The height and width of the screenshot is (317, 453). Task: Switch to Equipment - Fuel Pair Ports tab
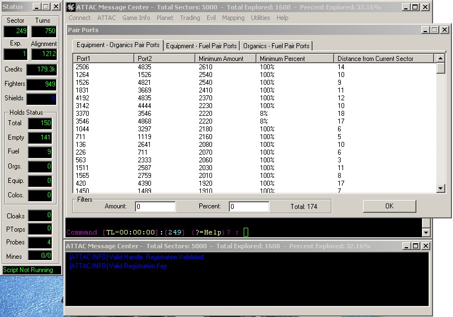pyautogui.click(x=202, y=45)
